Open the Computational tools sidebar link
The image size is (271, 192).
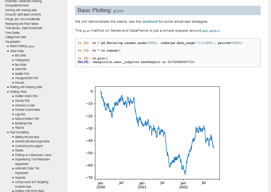pos(17,5)
